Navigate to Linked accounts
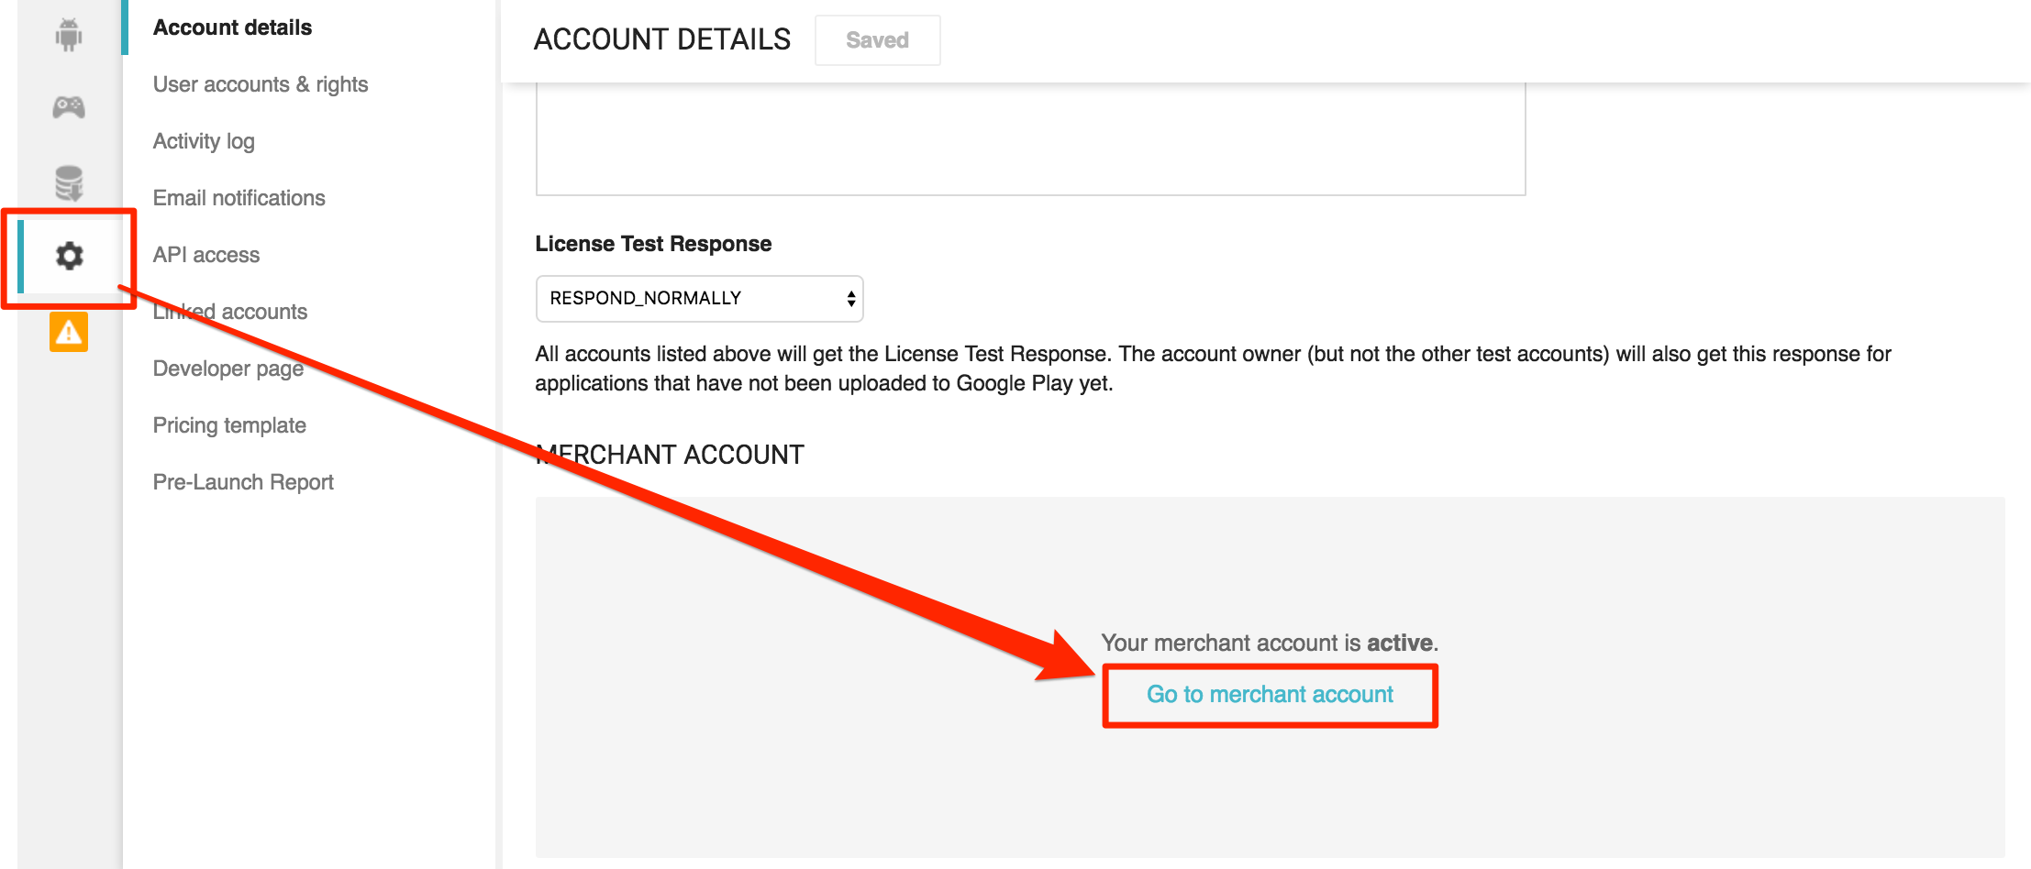 point(229,312)
